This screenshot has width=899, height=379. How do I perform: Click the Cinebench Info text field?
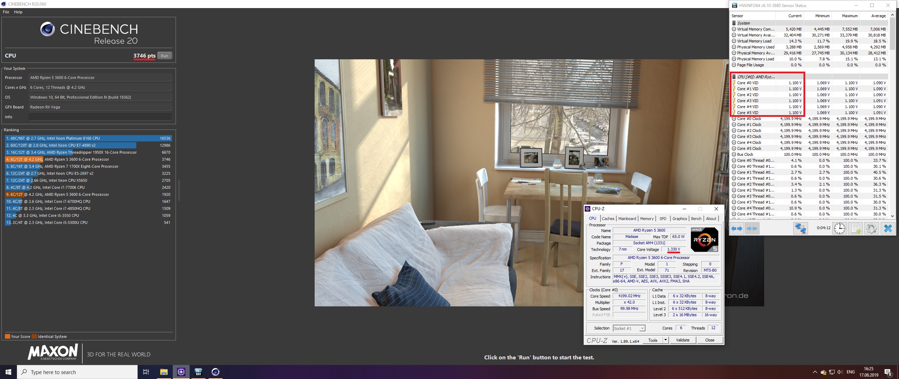(100, 117)
